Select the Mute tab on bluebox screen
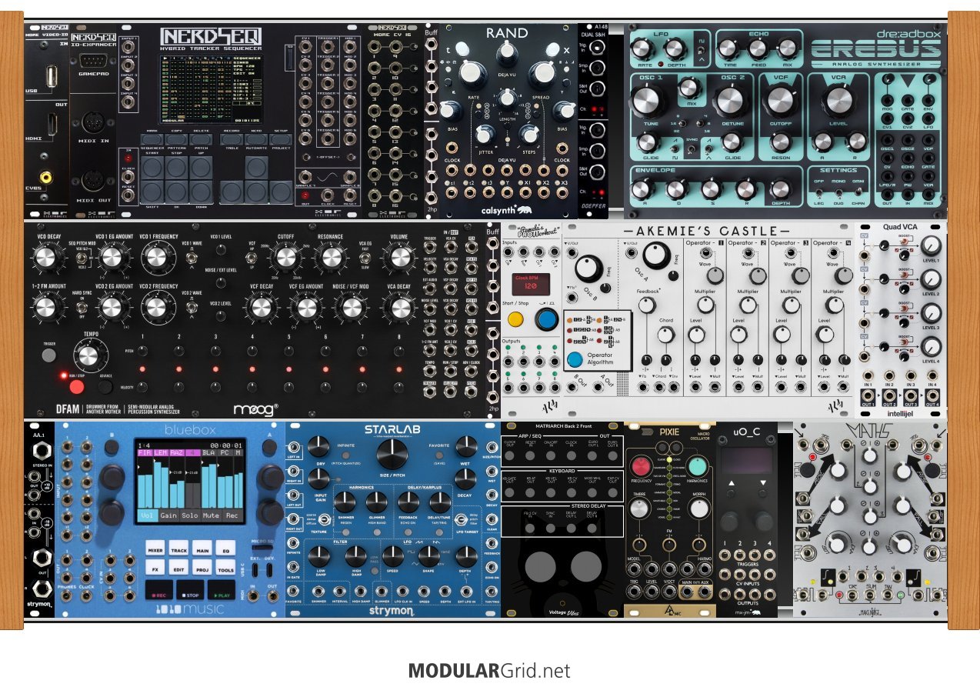The image size is (980, 687). 211,516
